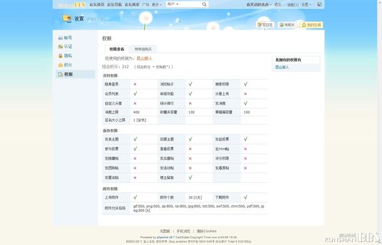This screenshot has width=382, height=245.
Task: Click the 无图版 footer link
Action: pos(165,231)
